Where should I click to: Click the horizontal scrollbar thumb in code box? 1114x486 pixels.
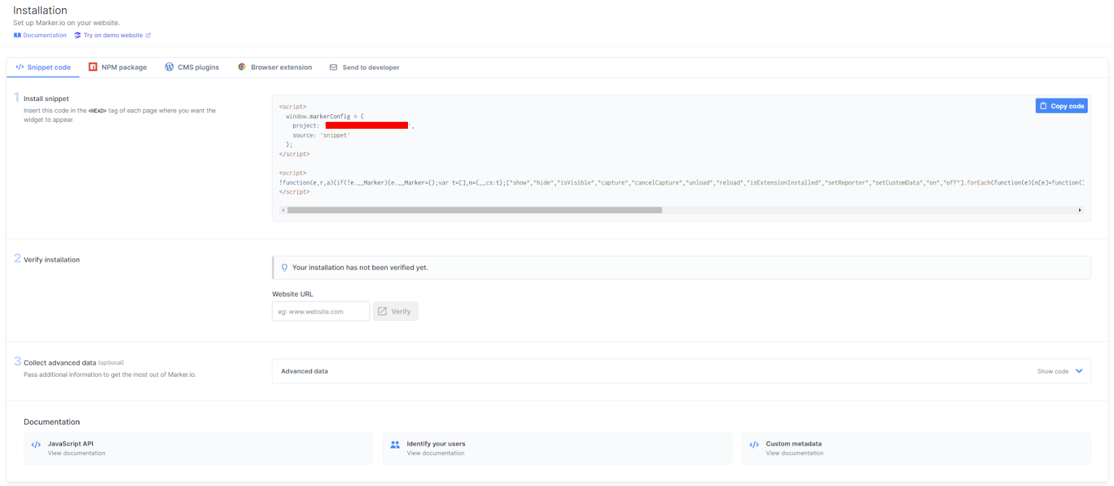[474, 210]
